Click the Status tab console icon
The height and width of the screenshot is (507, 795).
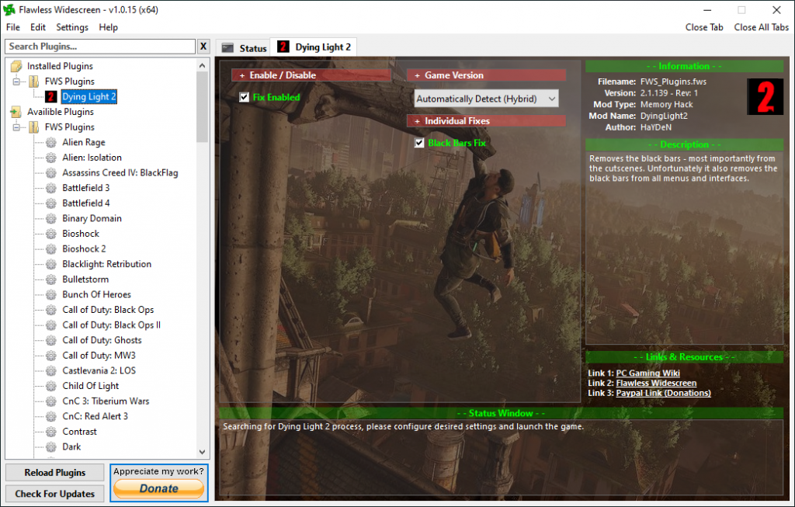[227, 47]
